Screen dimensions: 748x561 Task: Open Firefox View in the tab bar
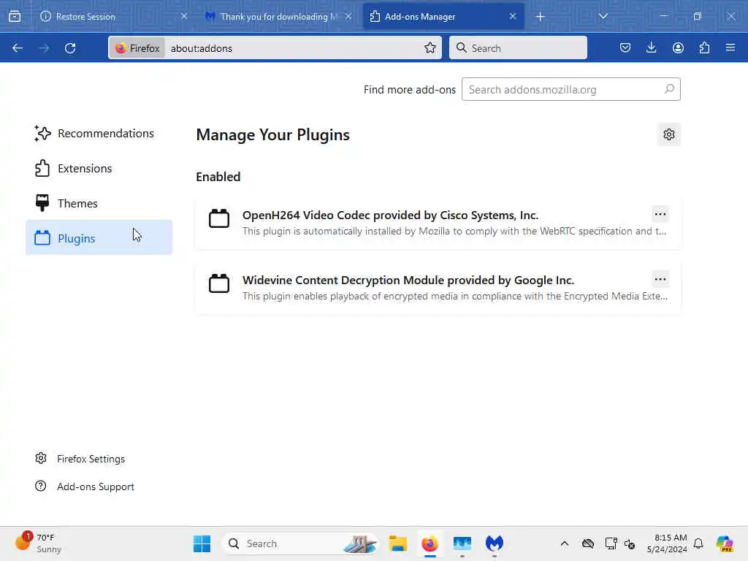[15, 16]
